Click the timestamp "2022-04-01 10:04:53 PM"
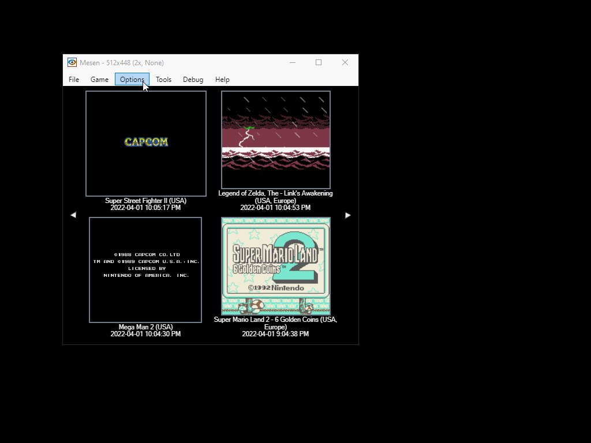This screenshot has width=591, height=443. [275, 208]
